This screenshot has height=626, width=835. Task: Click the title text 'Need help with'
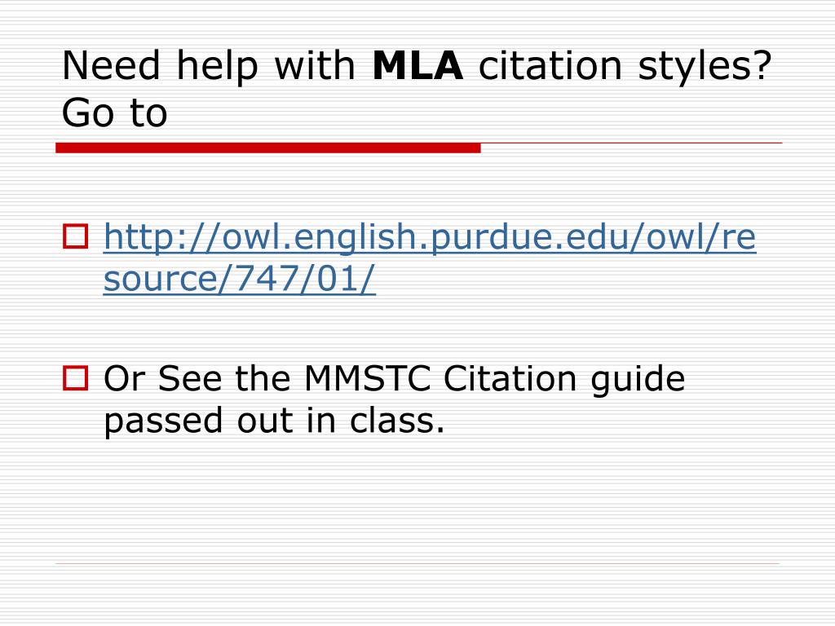point(208,66)
